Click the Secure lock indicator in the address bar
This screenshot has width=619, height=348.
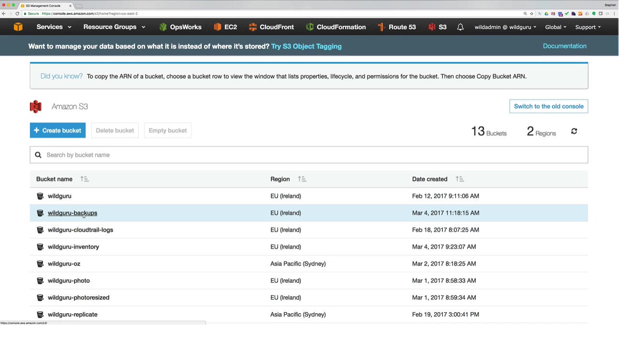pos(31,14)
